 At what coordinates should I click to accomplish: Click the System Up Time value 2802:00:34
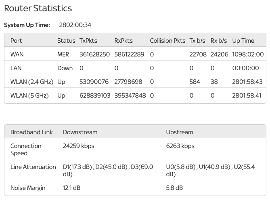click(75, 25)
